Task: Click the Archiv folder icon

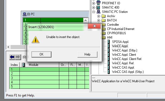Action: pos(104,16)
